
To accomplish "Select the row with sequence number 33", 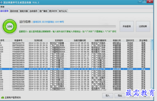I will [x=75, y=78].
